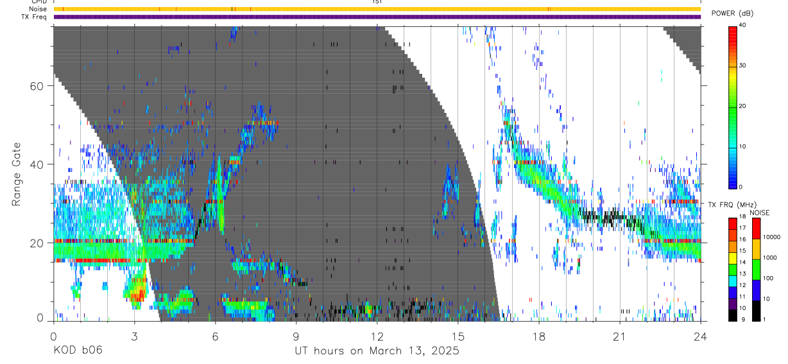Click 'UT hours on March 13, 2025' title
This screenshot has width=788, height=364.
(x=377, y=351)
